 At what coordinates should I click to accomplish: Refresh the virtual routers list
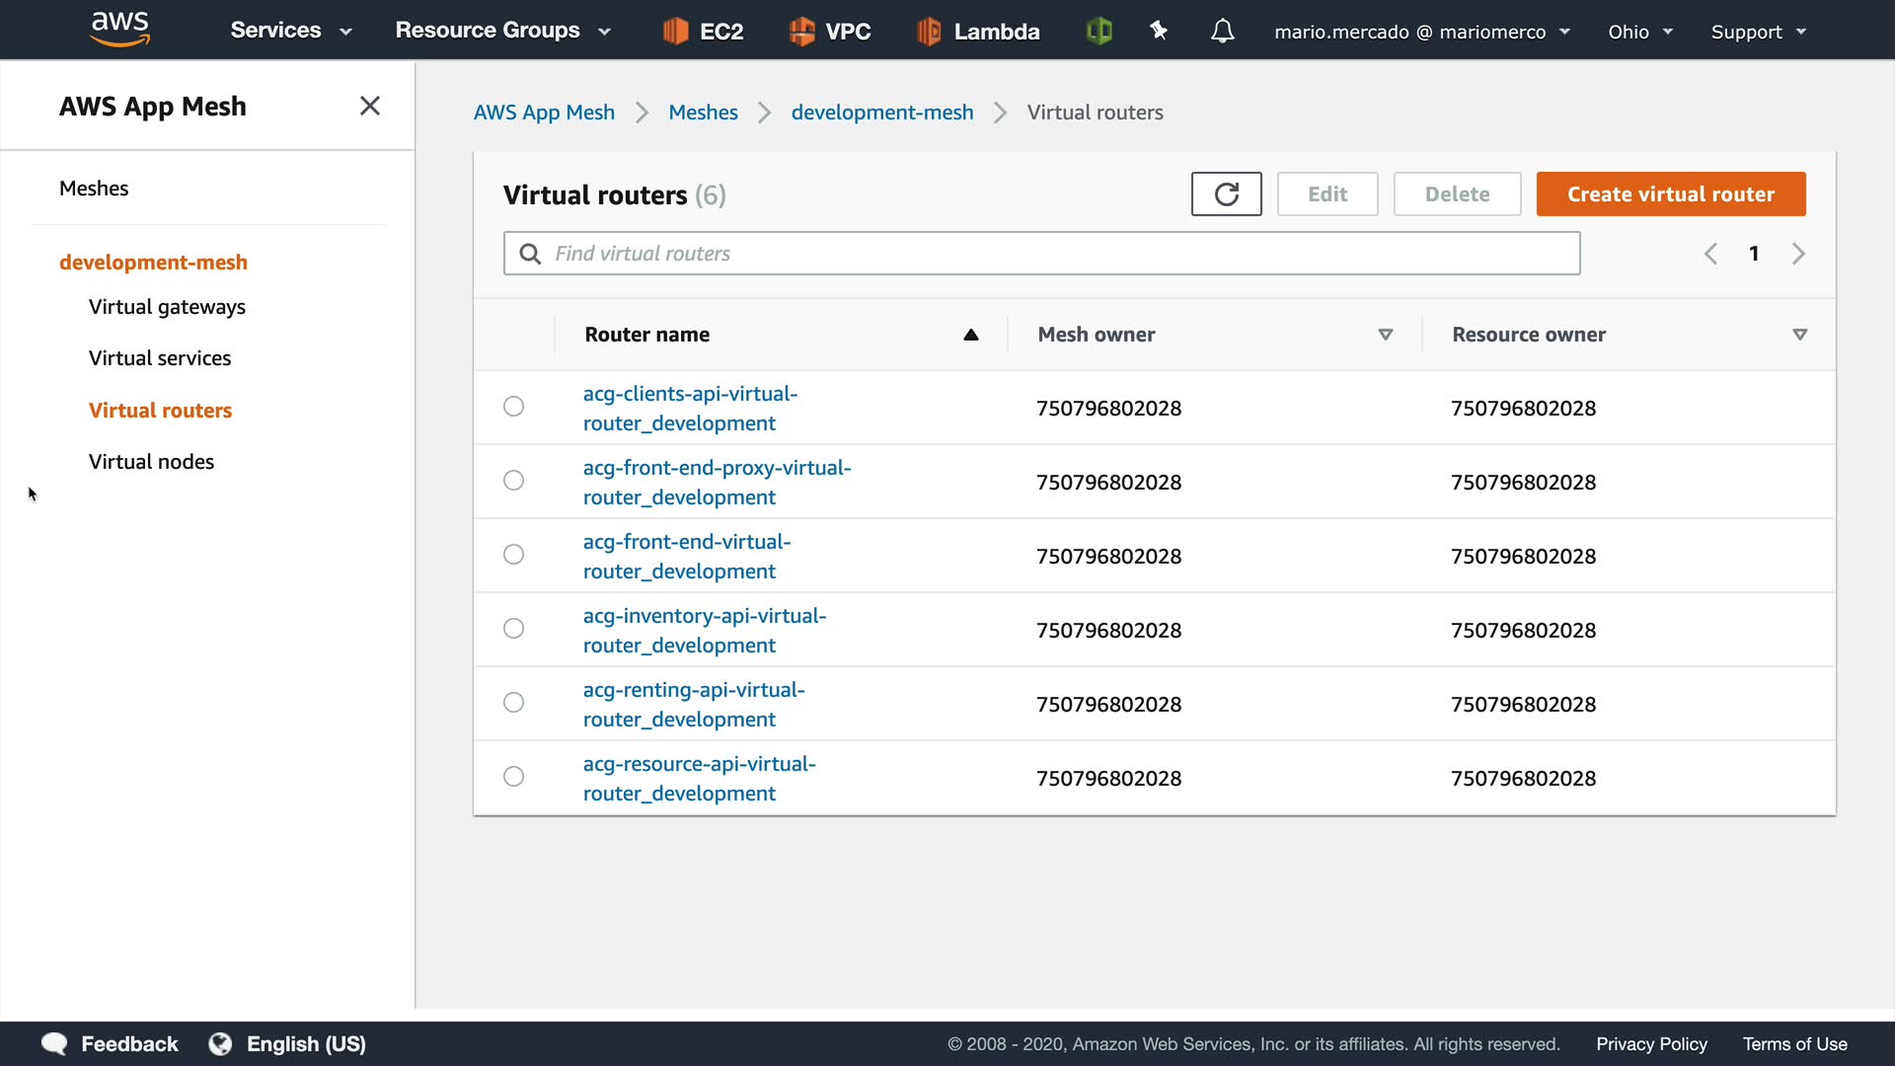click(1226, 194)
